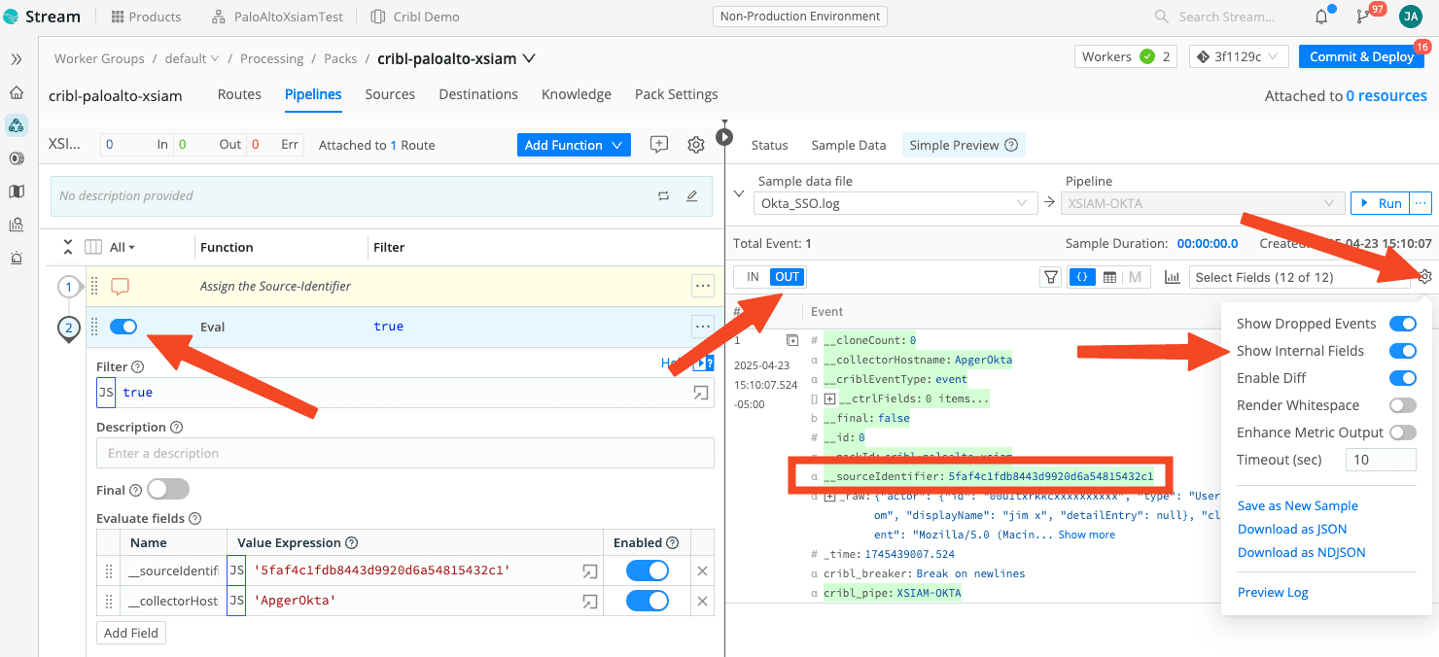The width and height of the screenshot is (1439, 657).
Task: Remove the __collectorHost field with X icon
Action: click(702, 602)
